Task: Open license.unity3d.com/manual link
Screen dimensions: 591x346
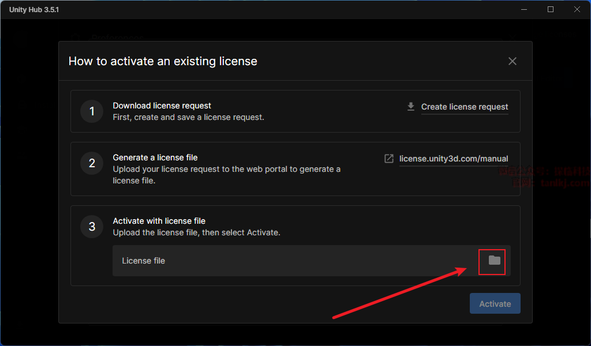Action: (454, 159)
